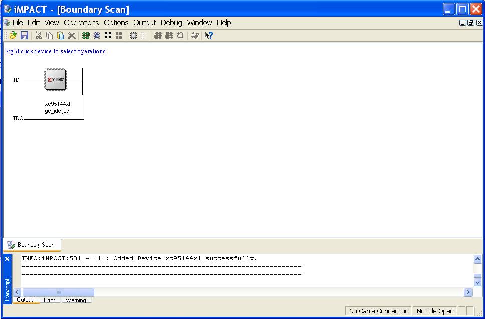Open the Output menu

pos(145,23)
